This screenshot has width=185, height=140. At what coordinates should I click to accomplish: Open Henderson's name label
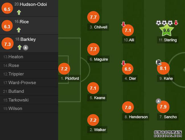(x=135, y=117)
